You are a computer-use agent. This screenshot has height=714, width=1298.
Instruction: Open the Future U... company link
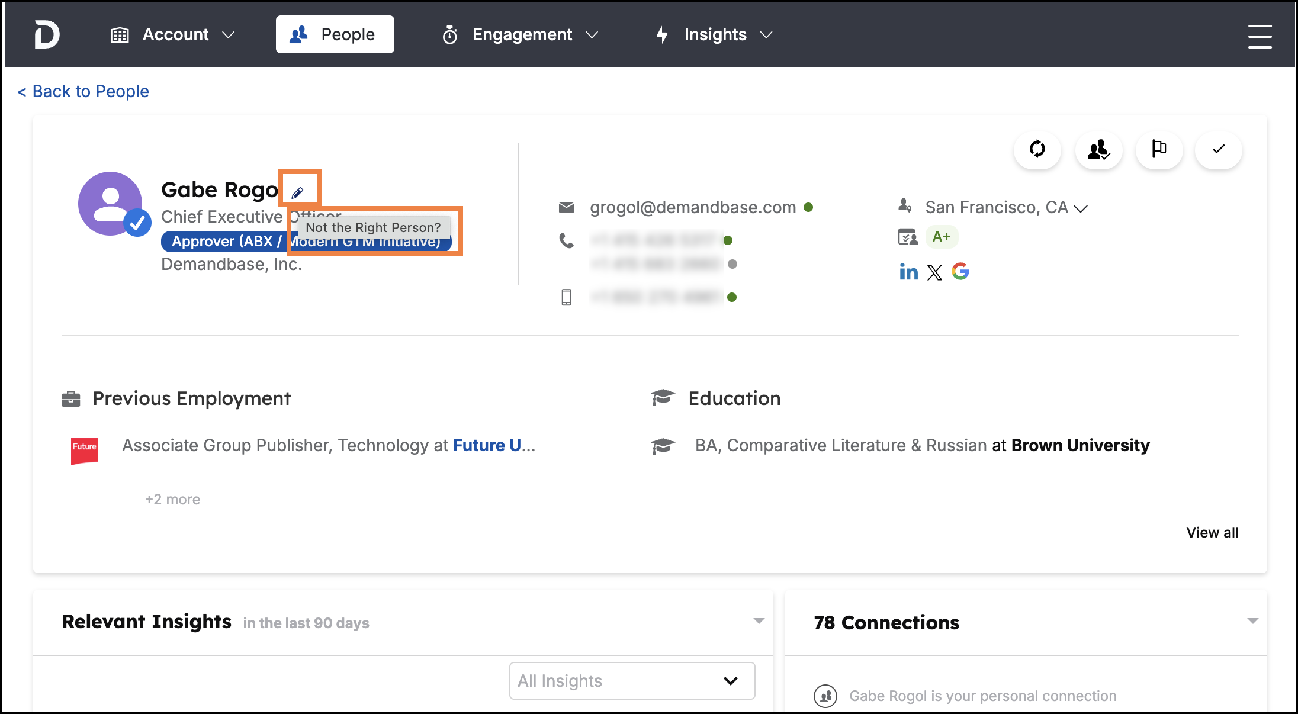pos(494,445)
